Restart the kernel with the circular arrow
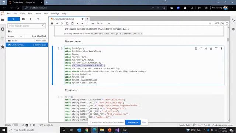This screenshot has width=236, height=133. pos(87,23)
